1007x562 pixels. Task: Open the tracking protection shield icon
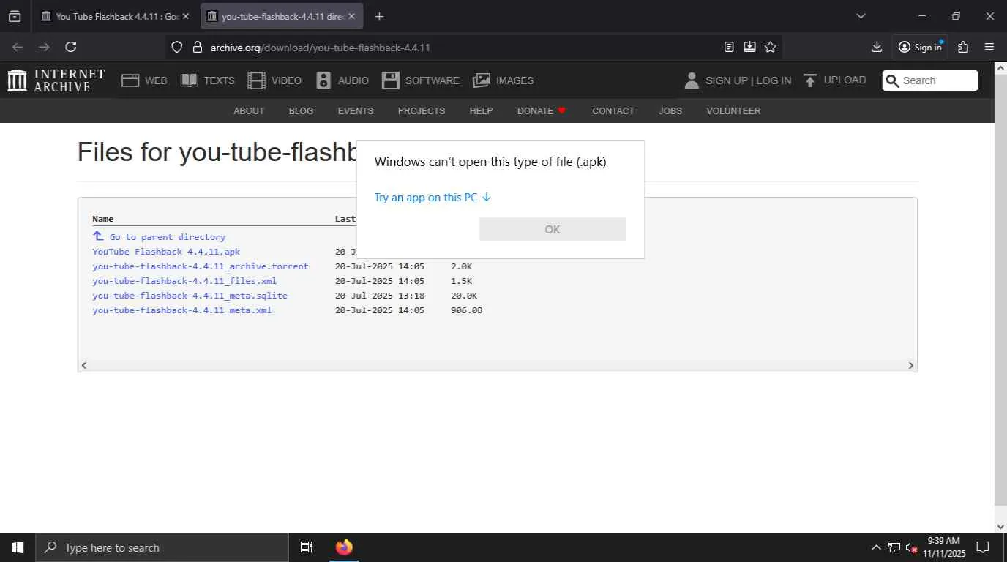pos(176,47)
